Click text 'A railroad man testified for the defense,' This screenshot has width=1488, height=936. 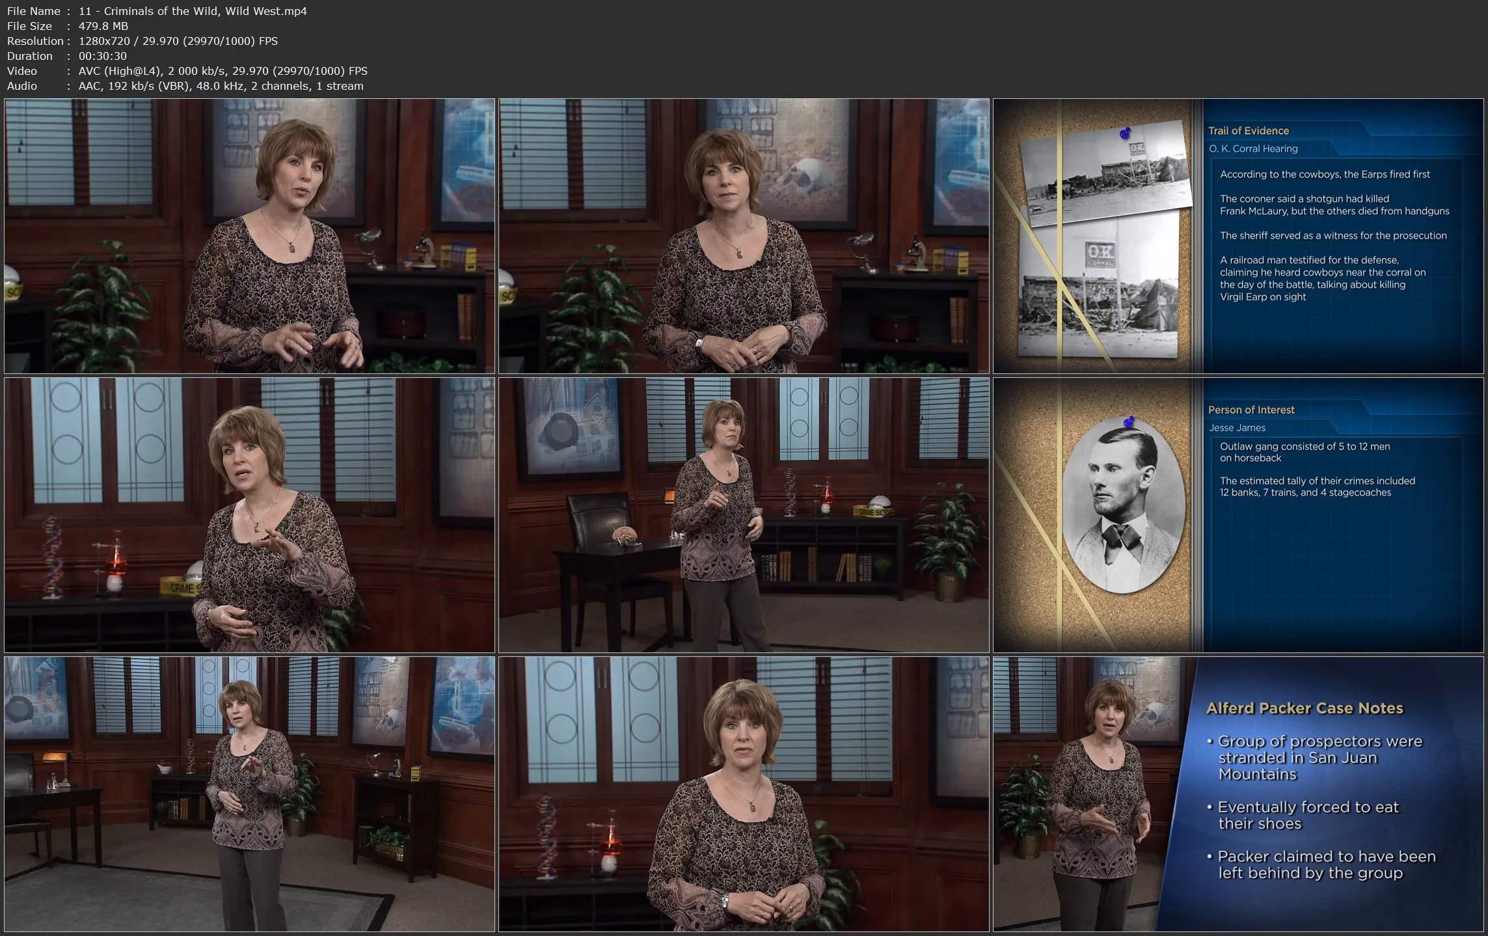(x=1309, y=260)
